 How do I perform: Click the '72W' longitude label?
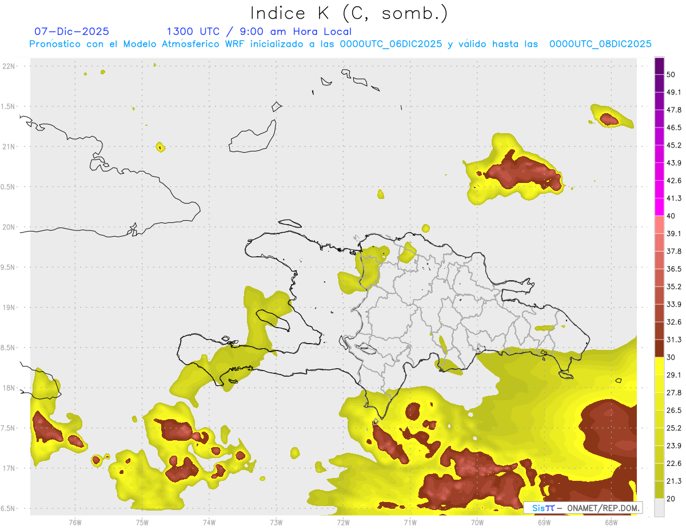click(343, 522)
